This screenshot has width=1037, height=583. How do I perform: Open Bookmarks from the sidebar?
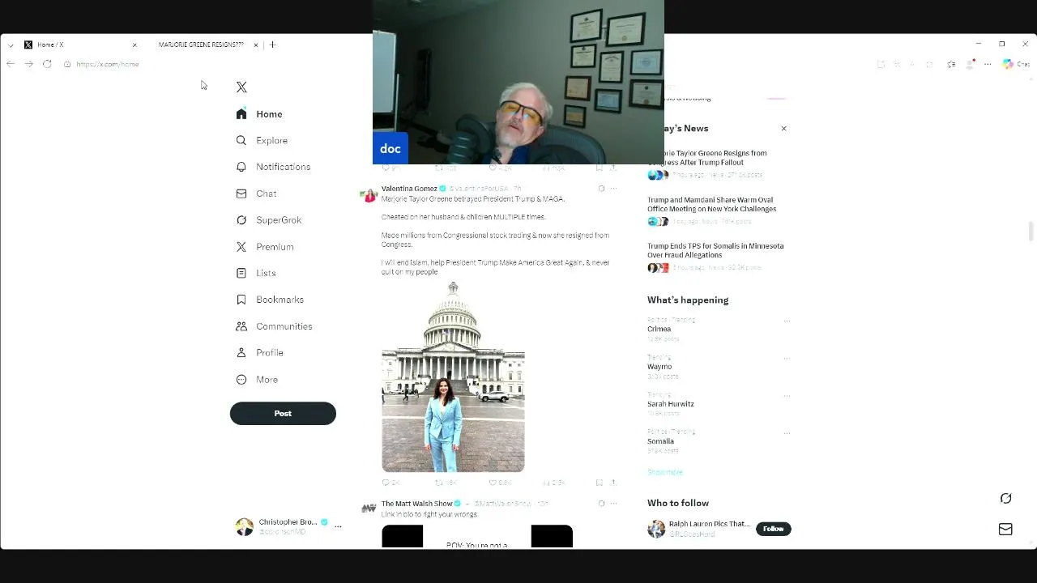click(x=270, y=300)
